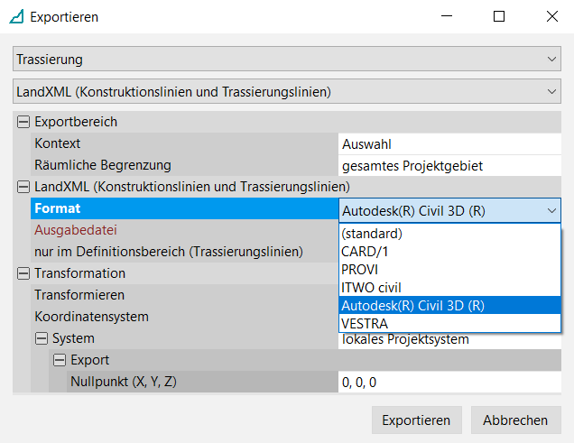The image size is (574, 443).
Task: Collapse the Export subnode
Action: pos(59,360)
